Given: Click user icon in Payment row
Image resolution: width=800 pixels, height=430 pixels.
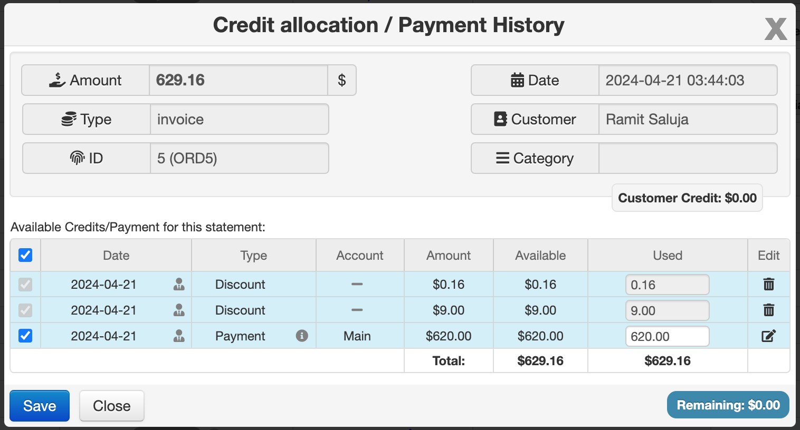Looking at the screenshot, I should 179,336.
